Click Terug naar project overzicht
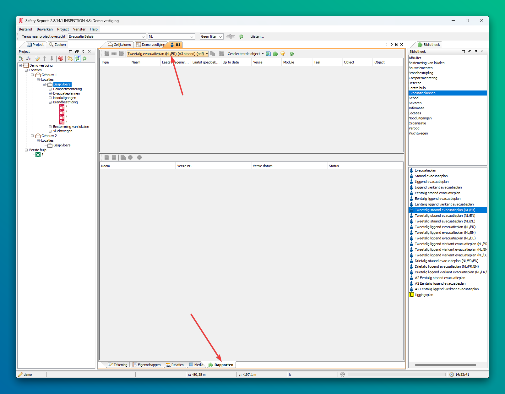505x394 pixels. click(x=44, y=36)
